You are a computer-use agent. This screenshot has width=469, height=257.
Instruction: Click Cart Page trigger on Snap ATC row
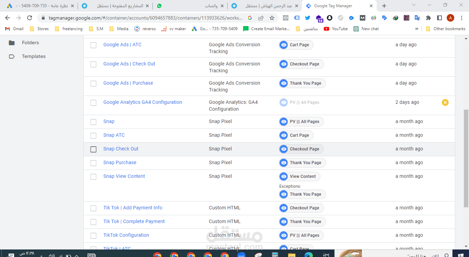296,135
